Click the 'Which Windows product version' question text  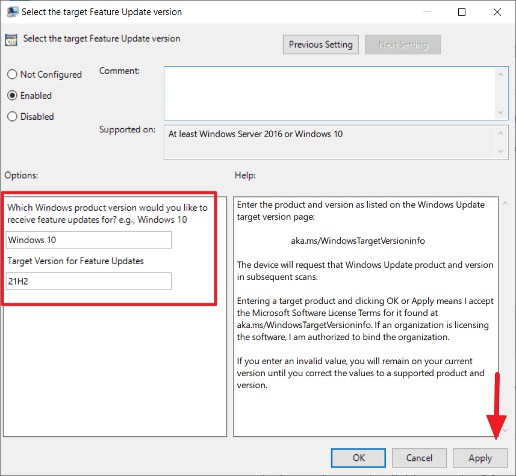pos(108,214)
